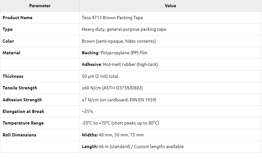The image size is (262, 159).
Task: Click the Adhesive Hot-melt rubber cell
Action: (170, 65)
